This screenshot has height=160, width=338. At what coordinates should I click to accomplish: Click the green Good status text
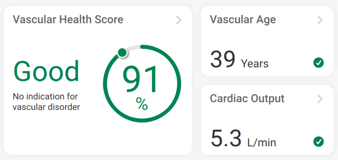[46, 72]
